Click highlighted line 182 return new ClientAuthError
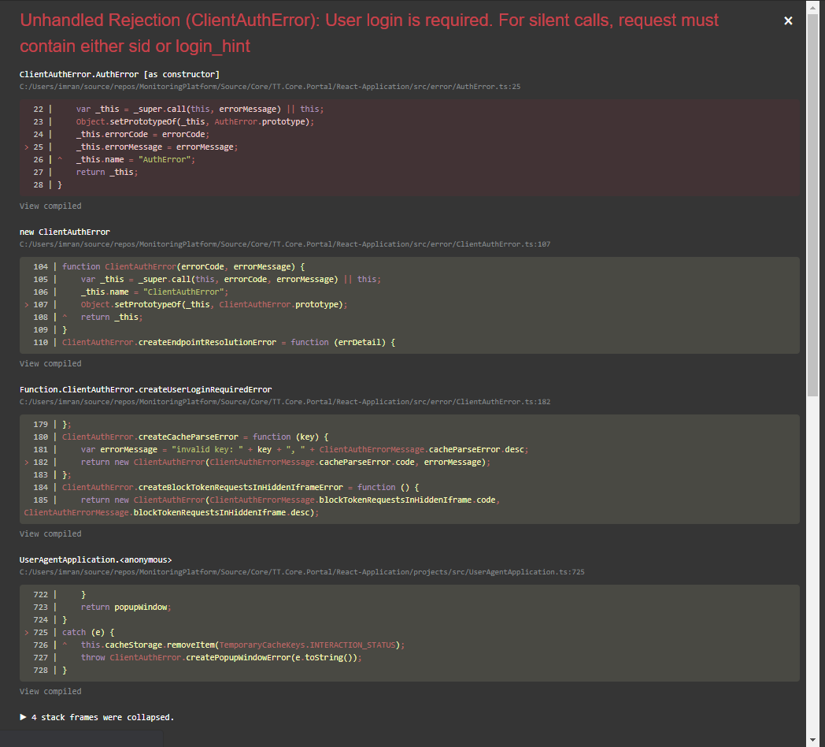 click(x=286, y=462)
